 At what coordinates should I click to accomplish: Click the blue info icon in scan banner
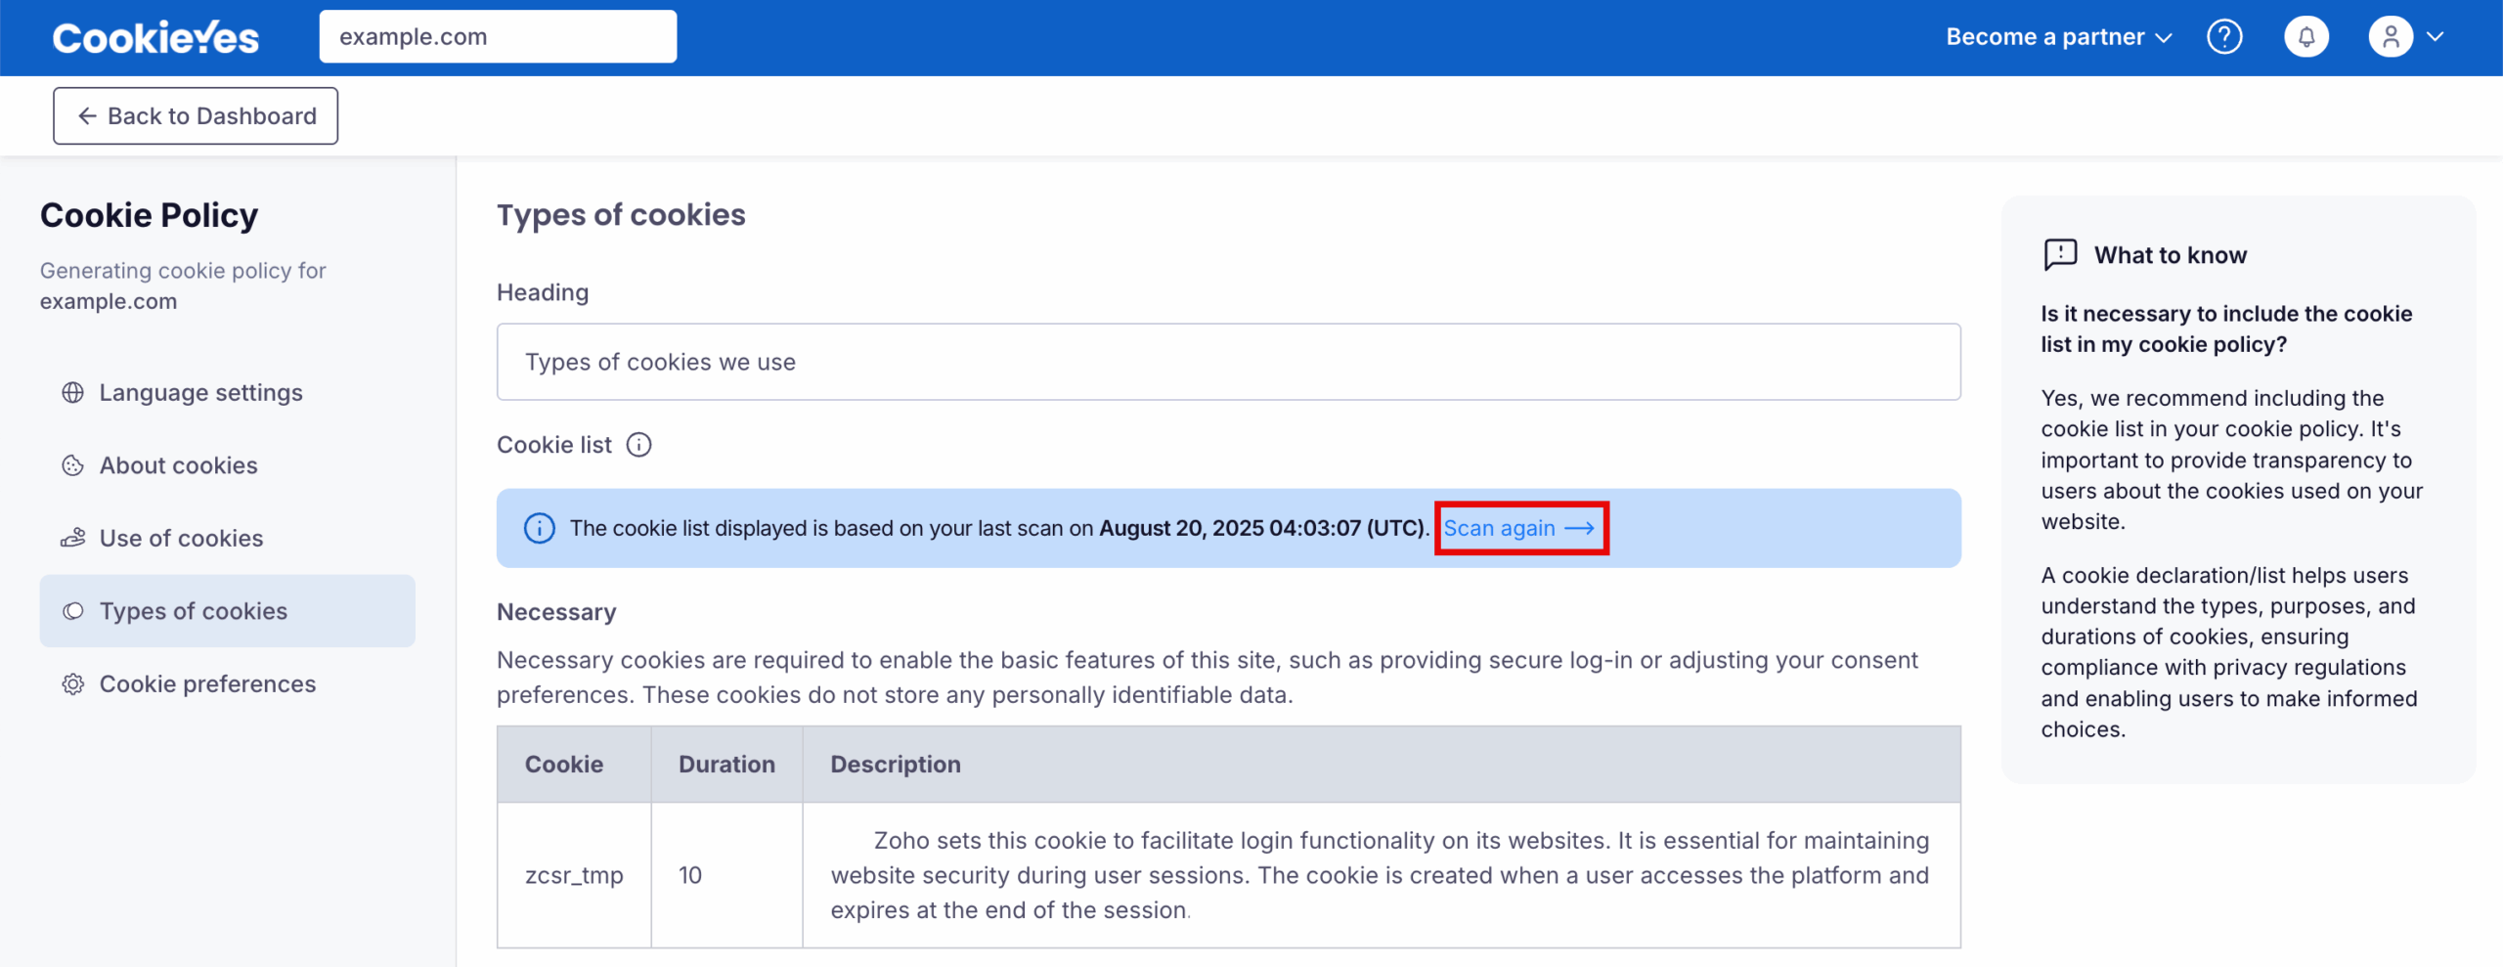(x=539, y=529)
